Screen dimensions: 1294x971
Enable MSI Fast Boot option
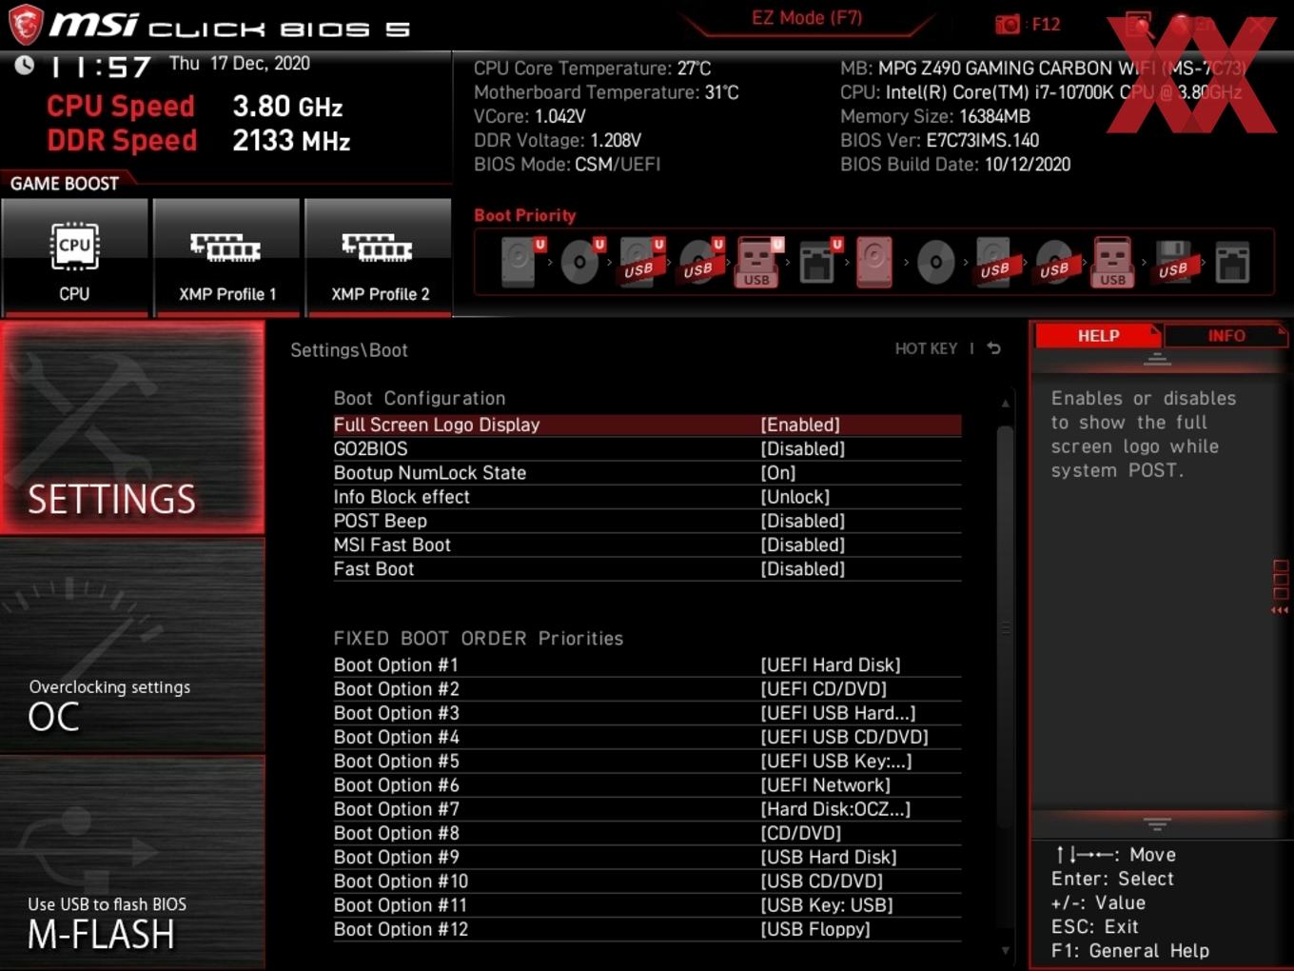647,545
